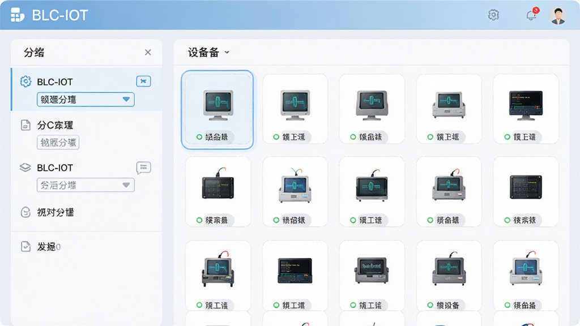Viewport: 580px width, 326px height.
Task: Open the dark-screen monitor card at top row end
Action: [526, 109]
